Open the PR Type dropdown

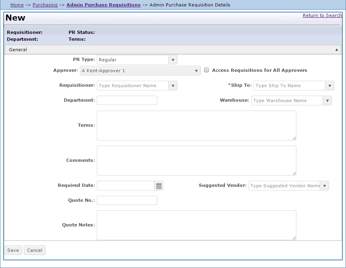[173, 59]
